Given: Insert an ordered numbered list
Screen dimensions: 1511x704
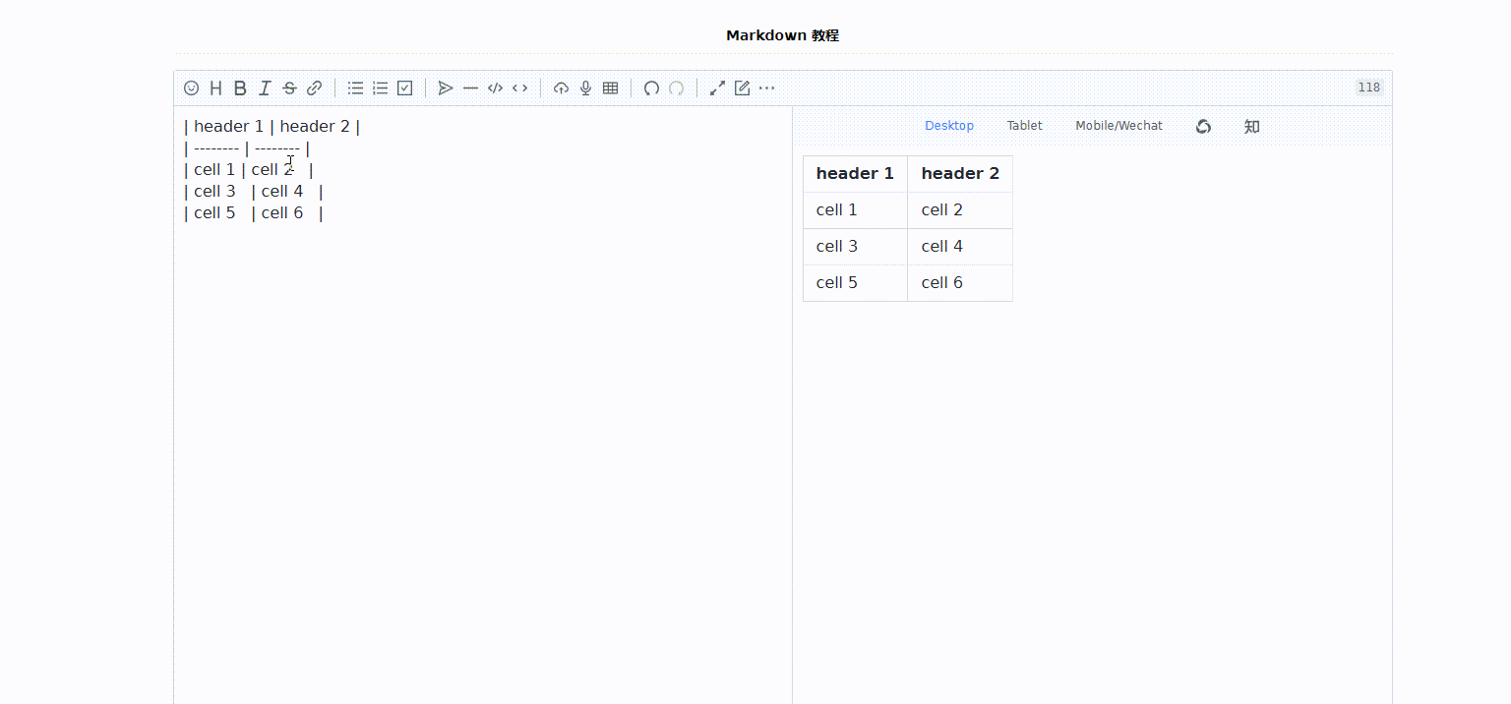Looking at the screenshot, I should (x=380, y=88).
